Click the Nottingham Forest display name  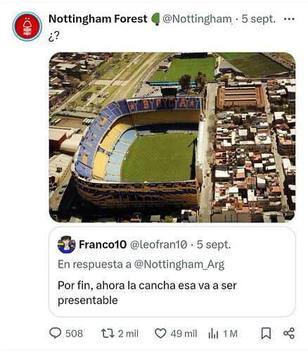[98, 19]
